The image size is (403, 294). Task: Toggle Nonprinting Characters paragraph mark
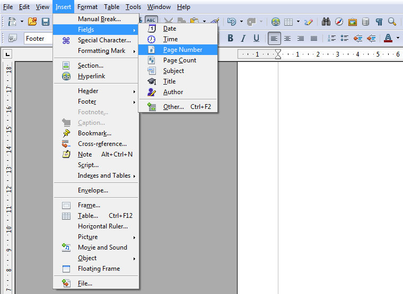pyautogui.click(x=379, y=22)
